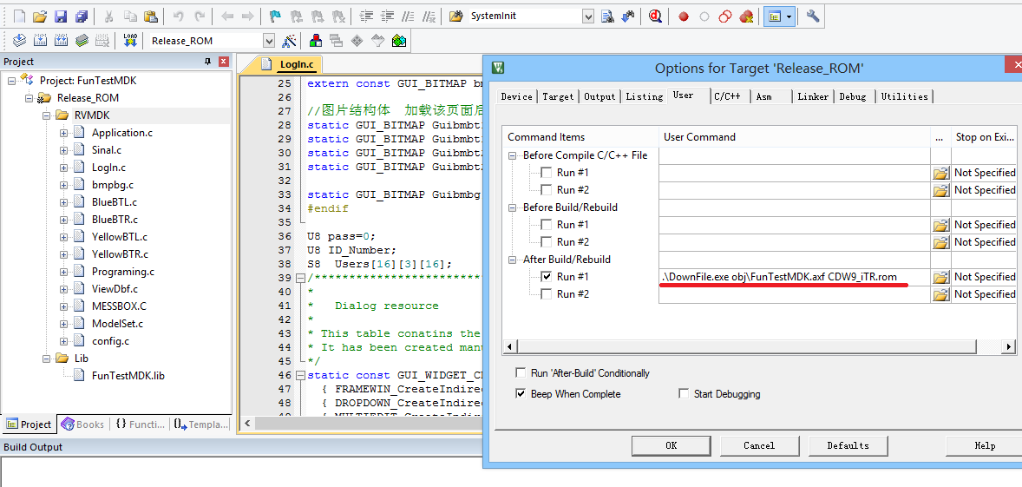
Task: Collapse the Before Compile C/C++ File group
Action: click(x=514, y=155)
